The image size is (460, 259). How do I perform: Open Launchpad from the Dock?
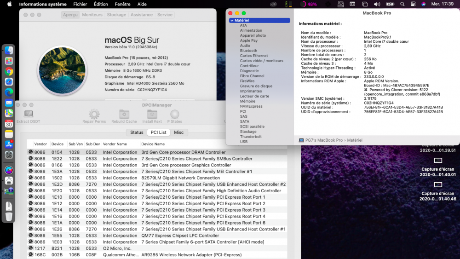click(9, 61)
